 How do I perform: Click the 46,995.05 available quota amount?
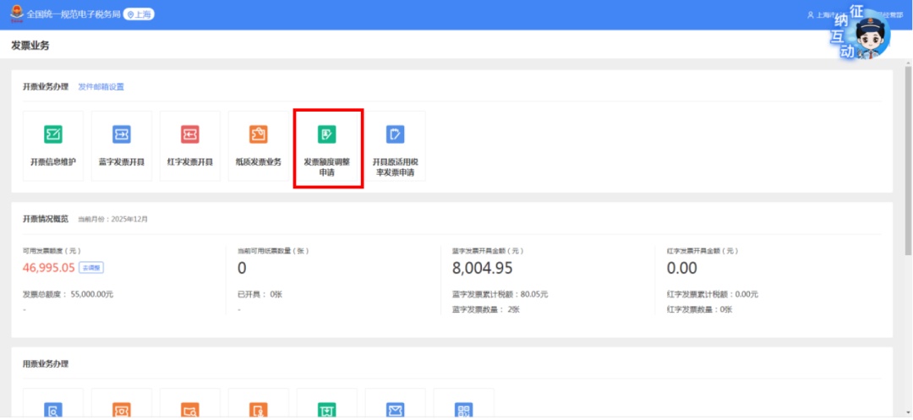coord(49,268)
